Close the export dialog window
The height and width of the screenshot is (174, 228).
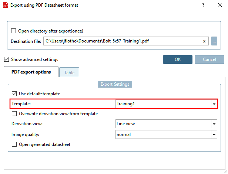(220, 5)
